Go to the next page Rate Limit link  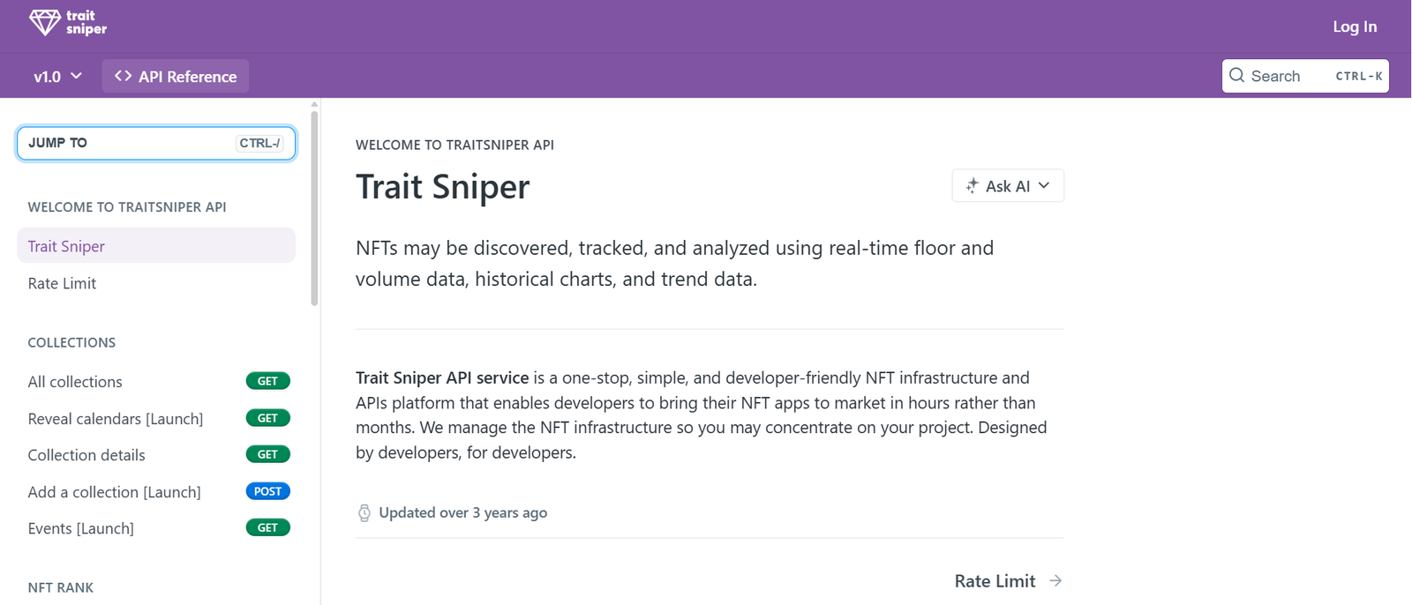click(x=995, y=581)
